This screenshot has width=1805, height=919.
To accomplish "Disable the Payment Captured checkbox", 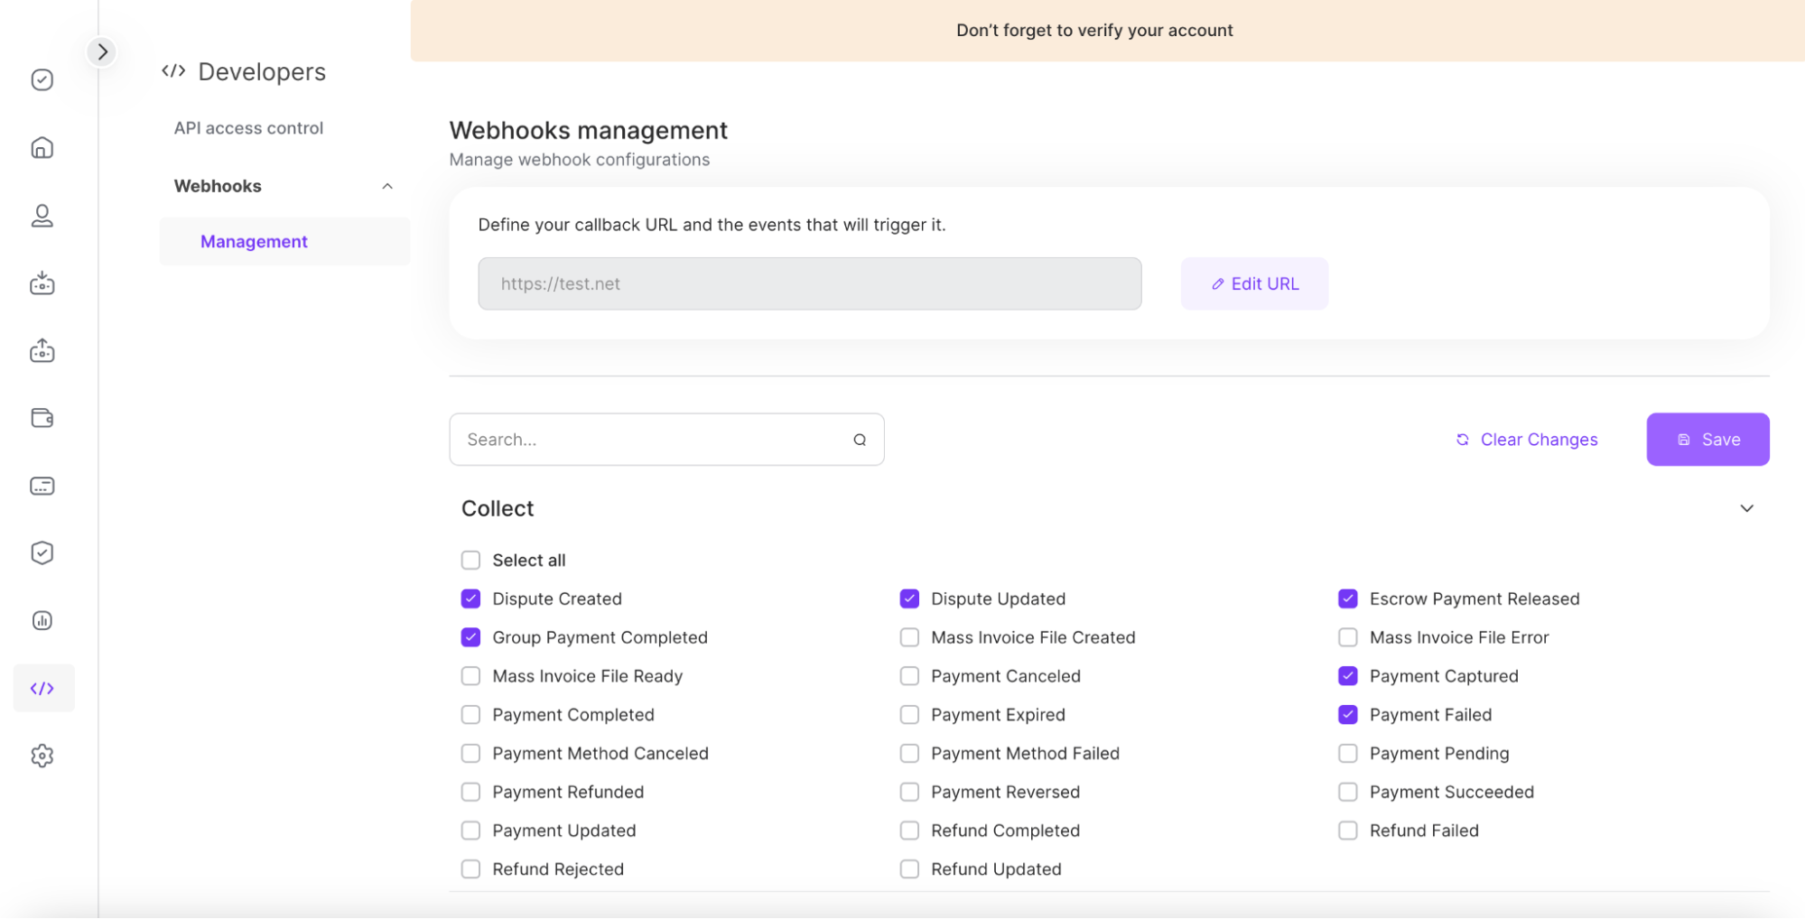I will (x=1348, y=675).
